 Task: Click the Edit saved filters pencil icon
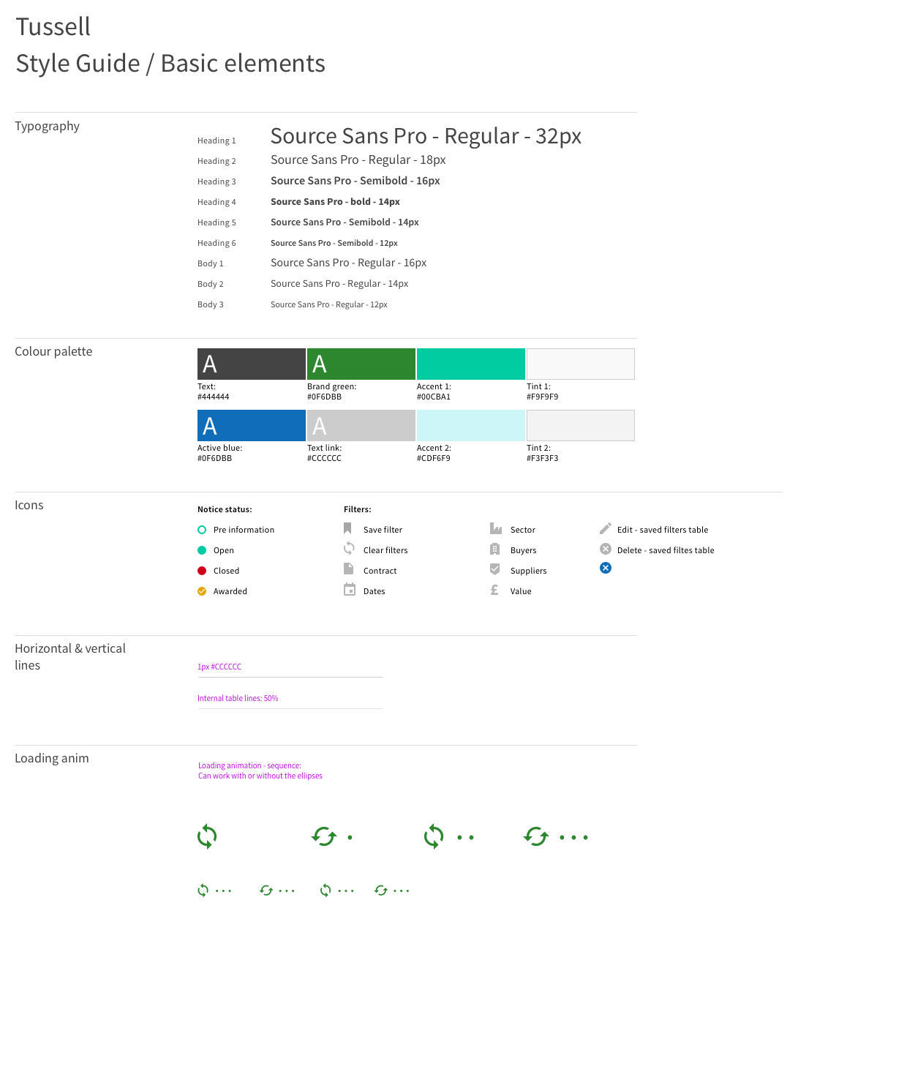605,528
